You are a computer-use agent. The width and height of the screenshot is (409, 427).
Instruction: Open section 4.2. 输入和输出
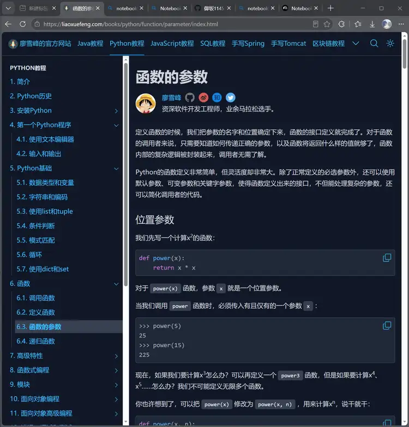[39, 154]
